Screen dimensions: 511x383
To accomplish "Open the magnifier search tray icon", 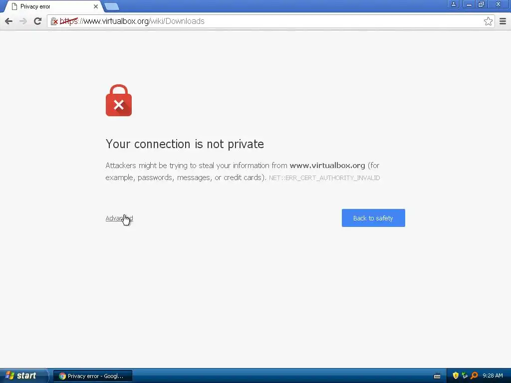I will (x=474, y=376).
